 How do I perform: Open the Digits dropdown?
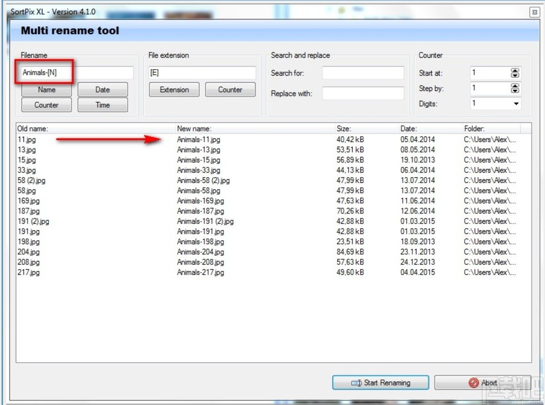click(x=516, y=103)
